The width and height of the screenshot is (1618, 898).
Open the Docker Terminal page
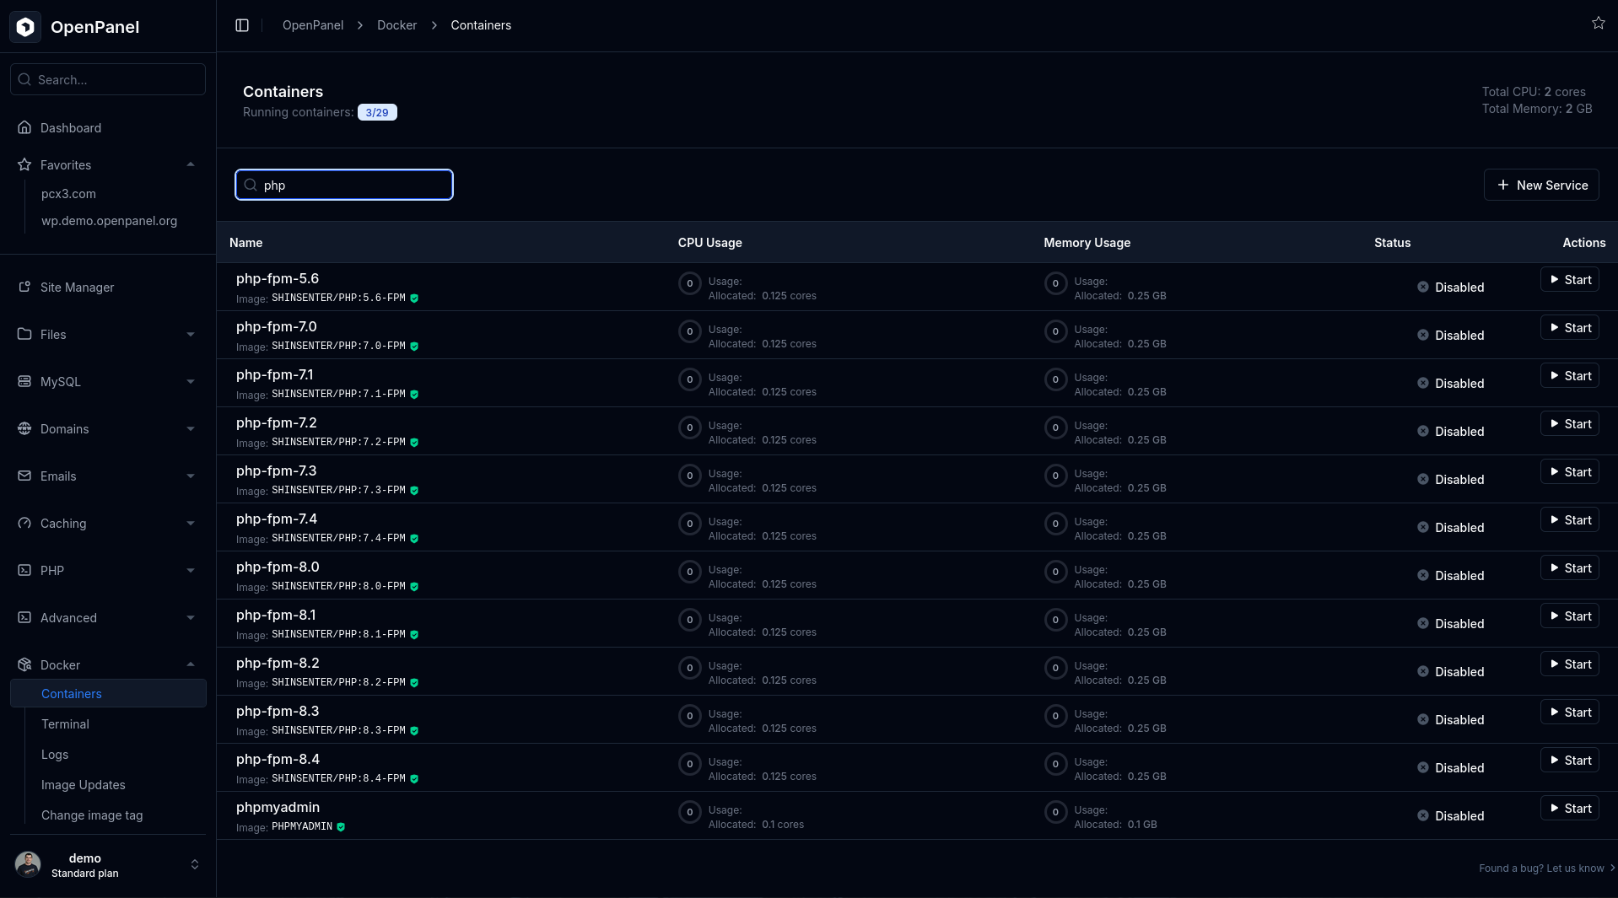[x=65, y=724]
